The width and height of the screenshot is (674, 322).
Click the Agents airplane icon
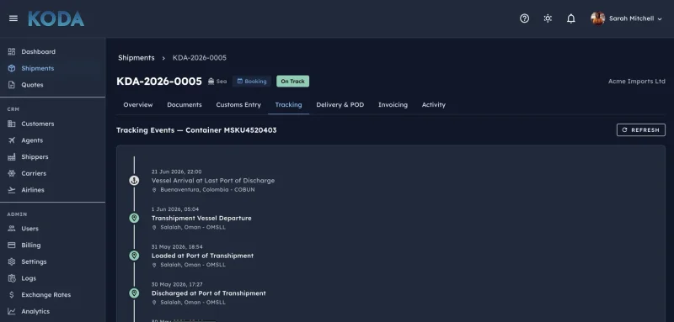point(12,140)
